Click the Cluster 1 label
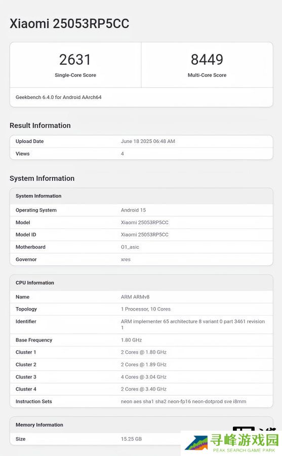This screenshot has height=456, width=282. tap(26, 352)
